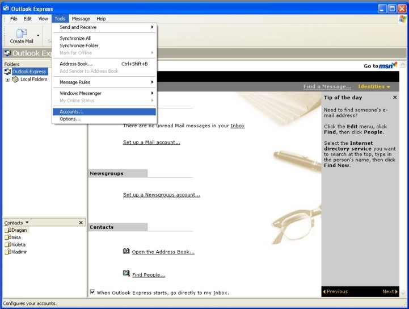Select the Violeta contact icon
Screen dimensions: 409x309
click(x=8, y=245)
